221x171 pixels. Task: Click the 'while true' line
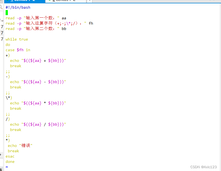tap(17, 39)
